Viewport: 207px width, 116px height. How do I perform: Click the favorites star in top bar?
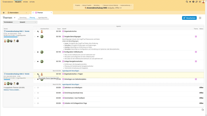[x=190, y=2]
